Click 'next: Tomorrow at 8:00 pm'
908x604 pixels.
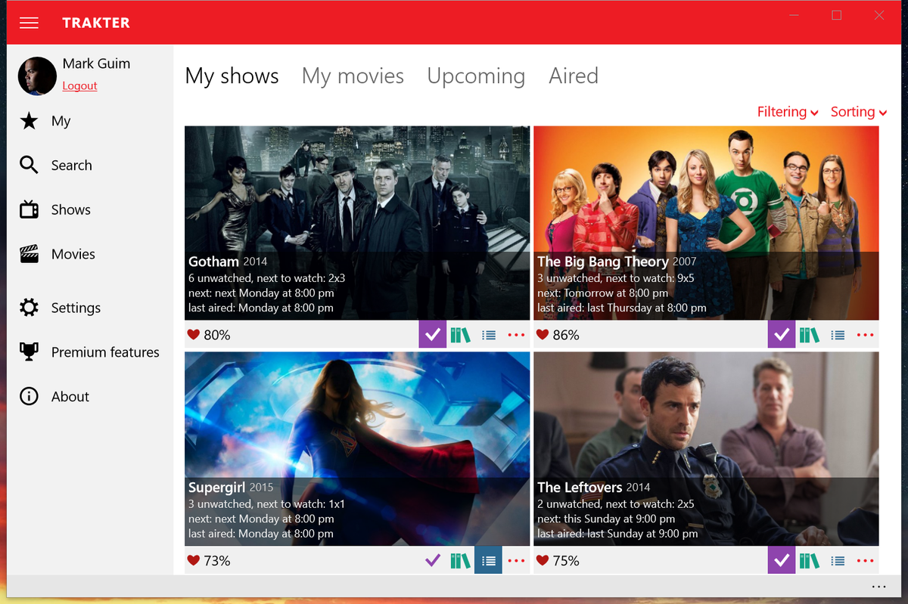602,293
